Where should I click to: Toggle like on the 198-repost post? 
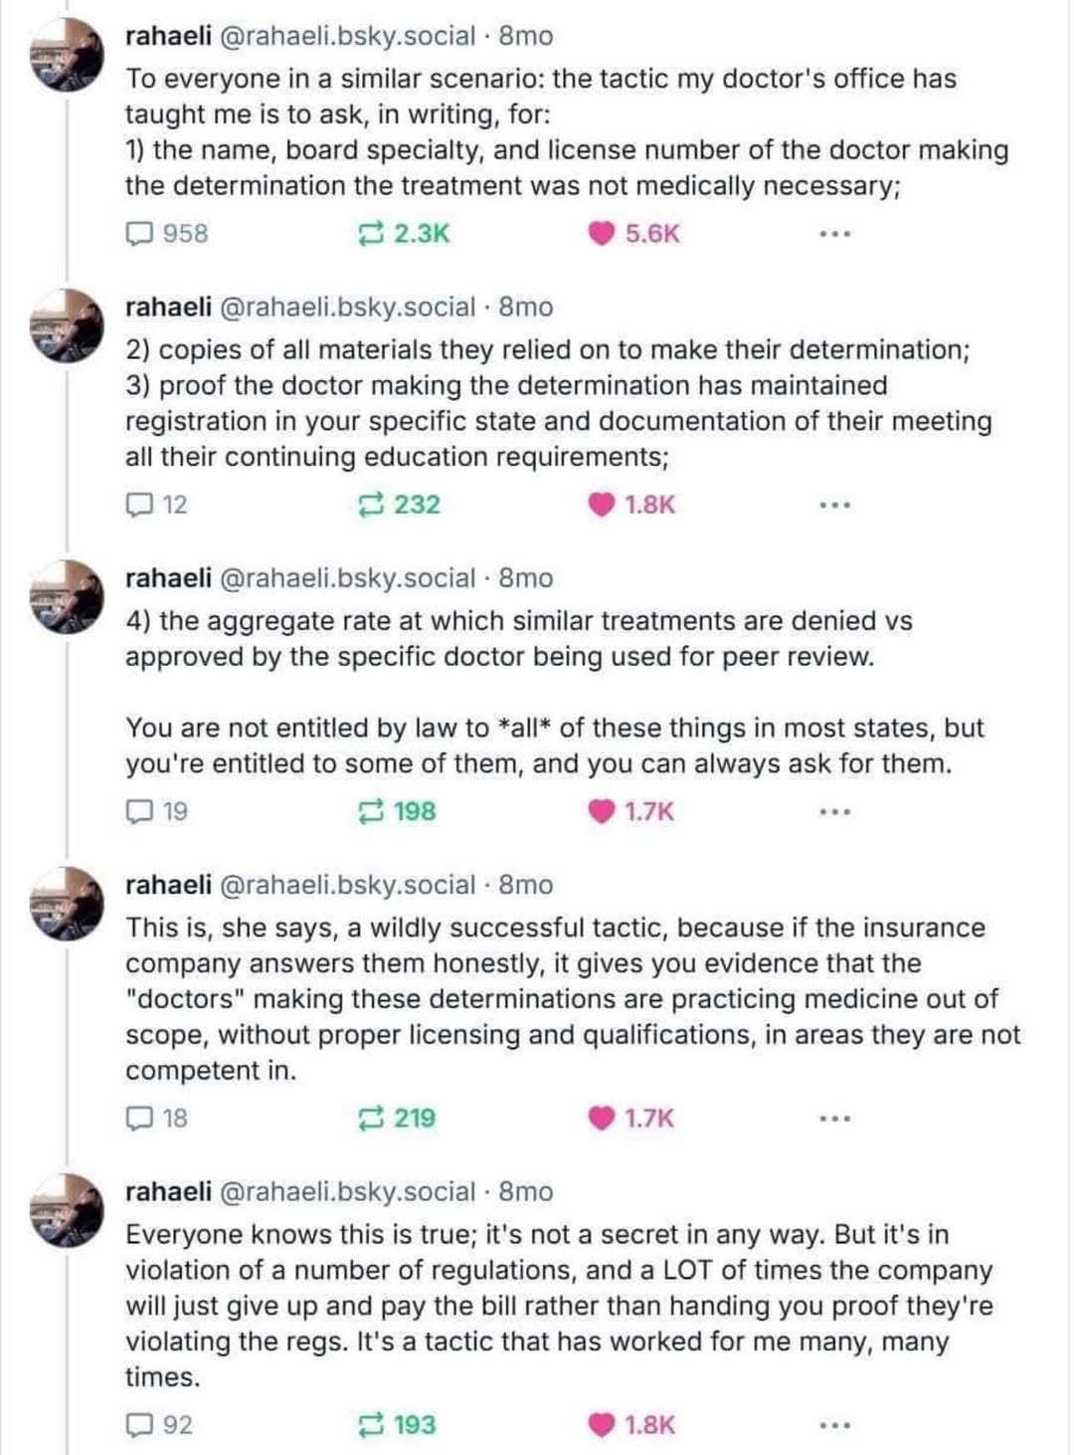pyautogui.click(x=602, y=812)
